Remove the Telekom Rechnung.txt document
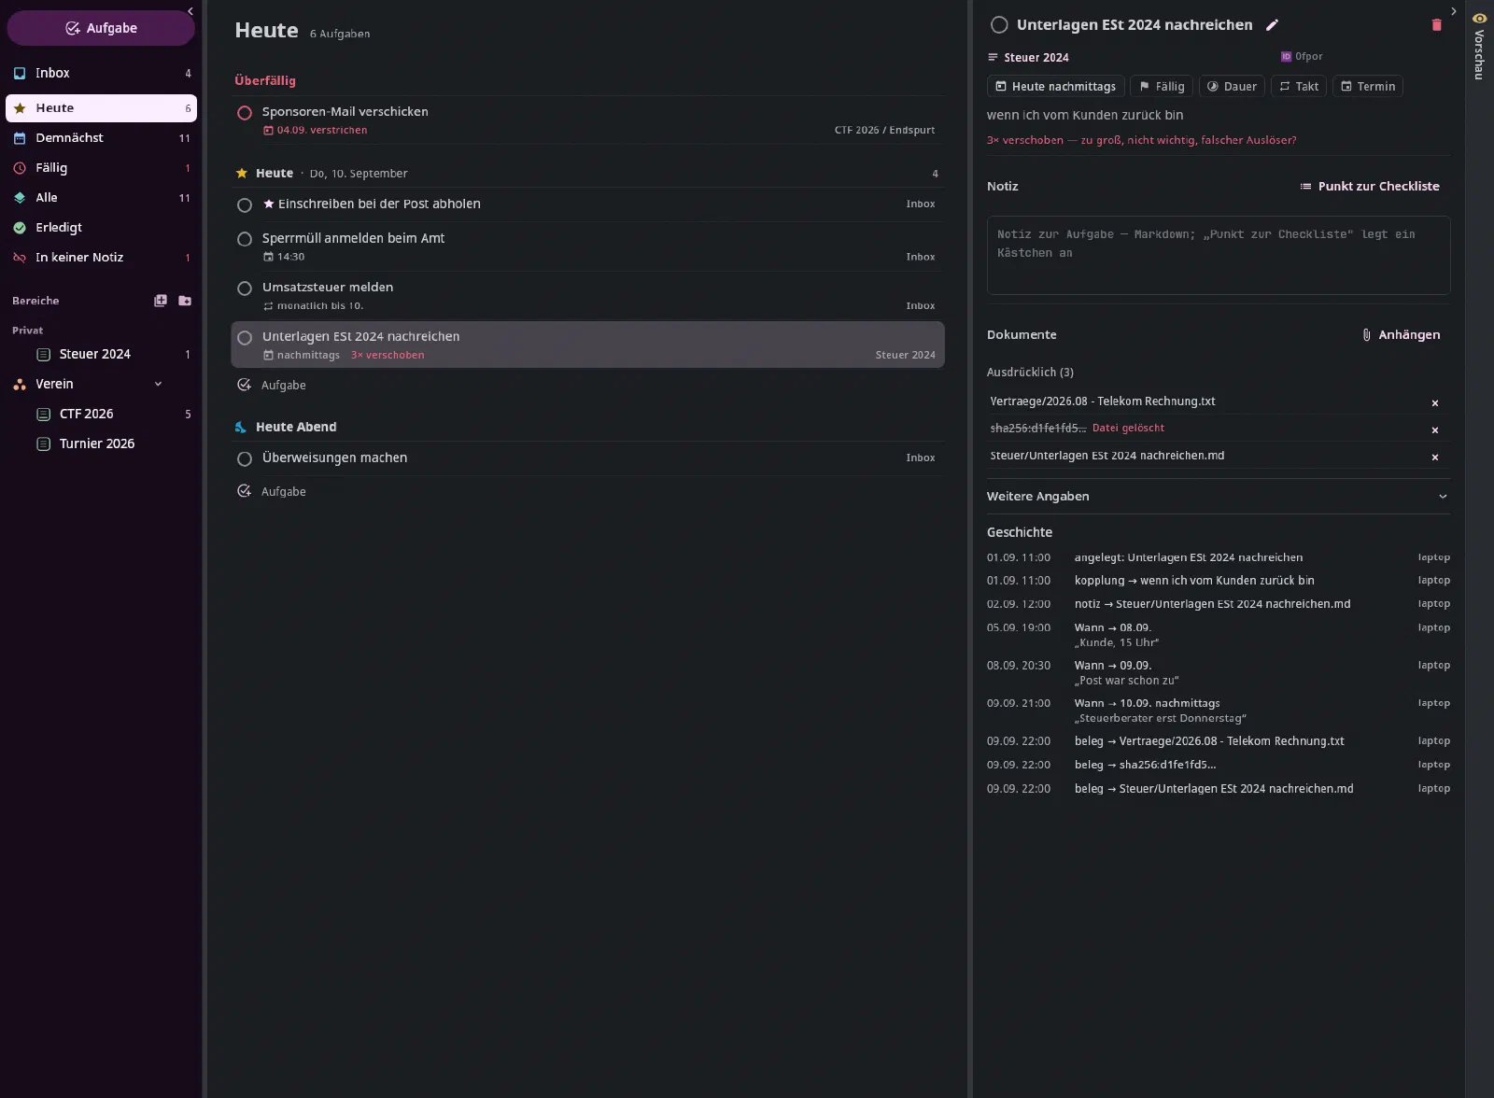Screen dimensions: 1494x1098 click(x=1435, y=403)
